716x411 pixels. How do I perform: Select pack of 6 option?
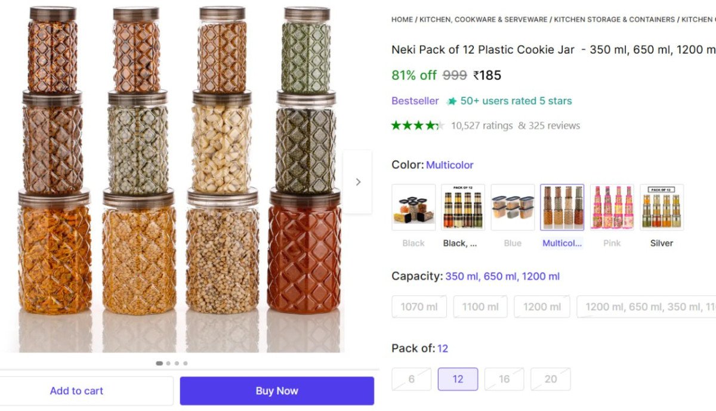[411, 379]
